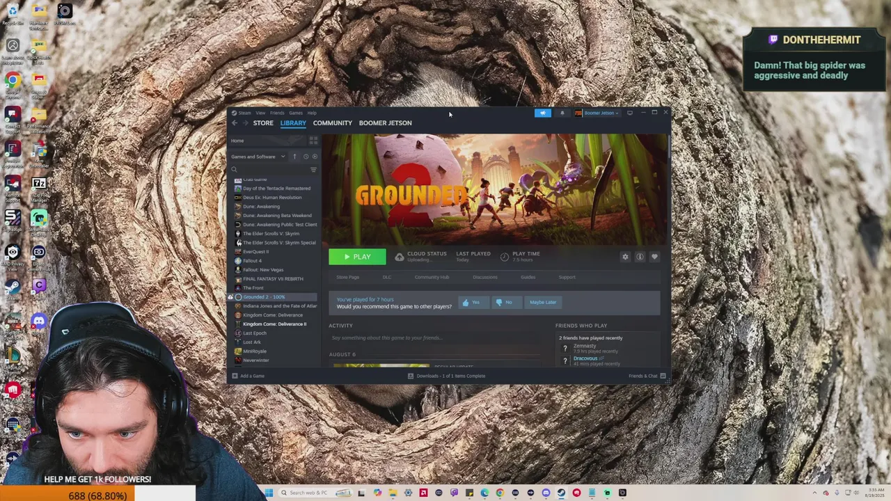This screenshot has width=891, height=501.
Task: Expand Games and Software filter dropdown
Action: click(x=258, y=157)
